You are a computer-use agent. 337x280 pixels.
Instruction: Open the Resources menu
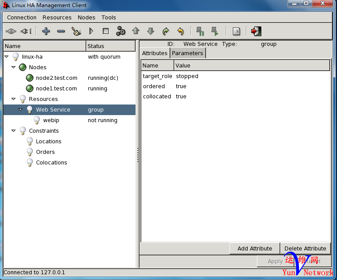pos(57,18)
